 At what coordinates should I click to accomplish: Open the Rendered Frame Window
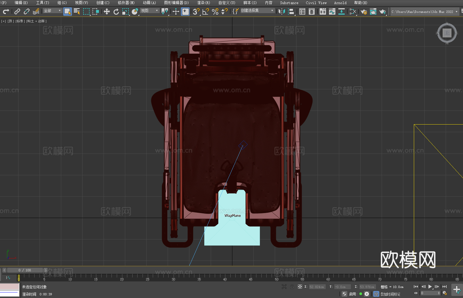pos(373,11)
